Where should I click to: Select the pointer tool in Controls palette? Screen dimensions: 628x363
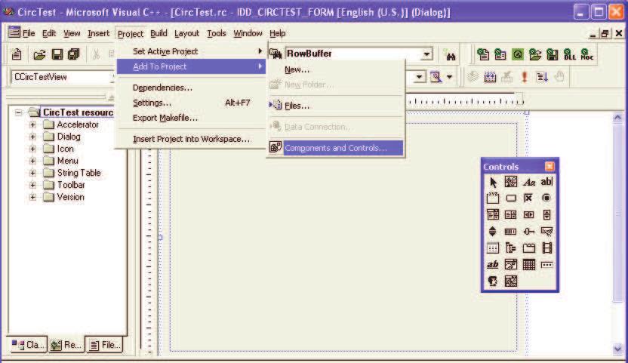click(493, 183)
